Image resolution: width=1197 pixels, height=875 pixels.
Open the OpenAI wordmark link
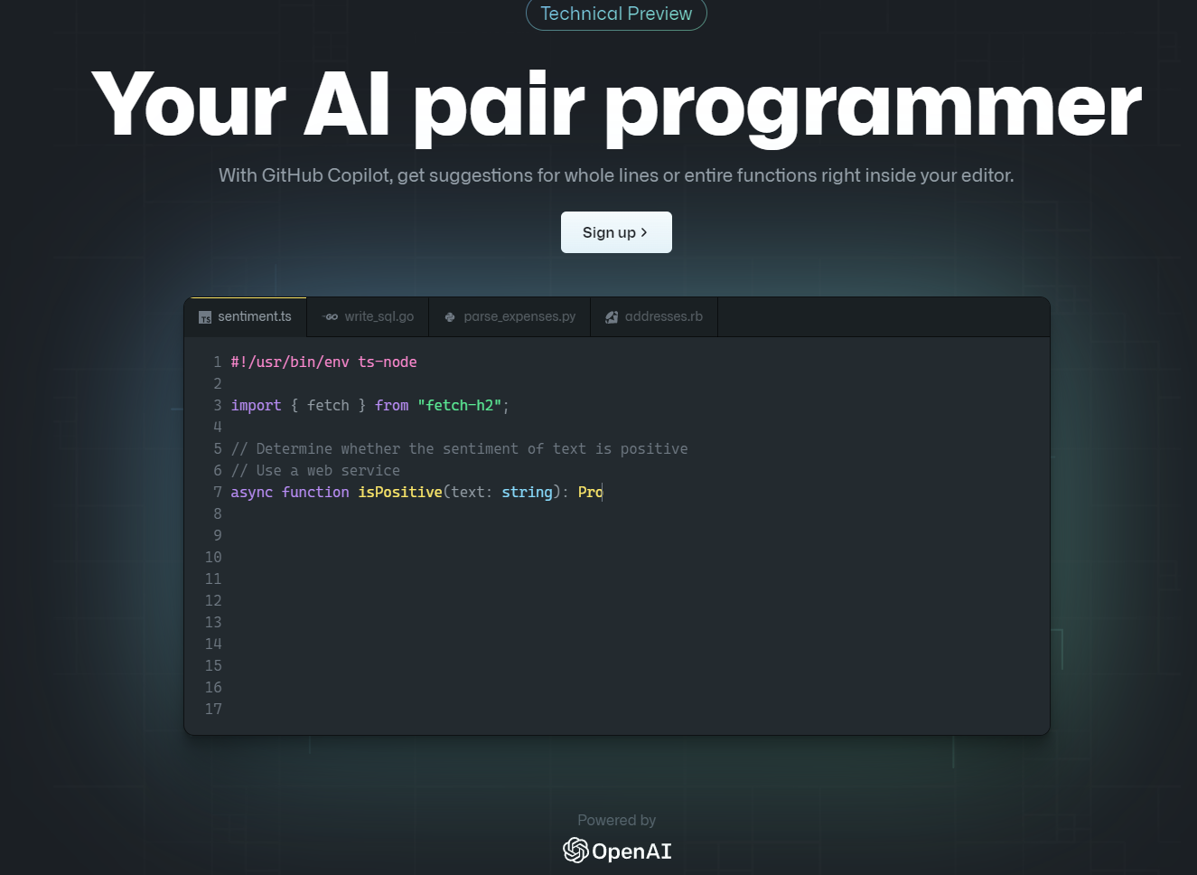pos(631,851)
